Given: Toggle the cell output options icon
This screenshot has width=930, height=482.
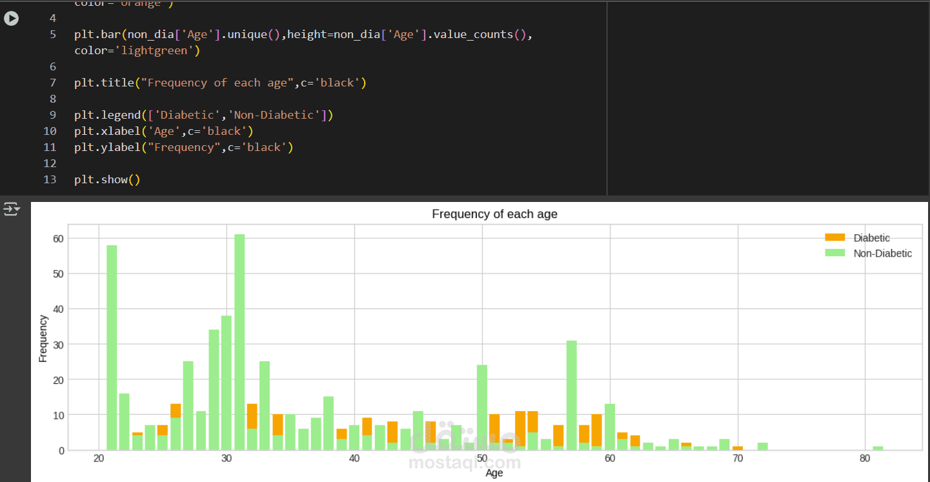Looking at the screenshot, I should click(12, 209).
